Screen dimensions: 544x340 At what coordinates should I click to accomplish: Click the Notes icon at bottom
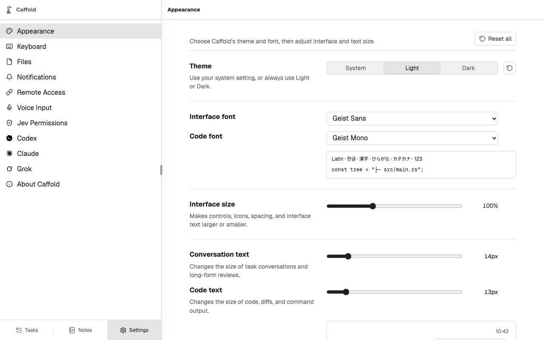pos(72,330)
